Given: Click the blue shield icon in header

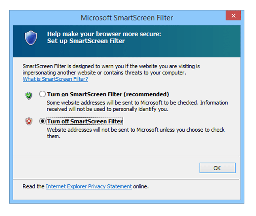Looking at the screenshot, I should pyautogui.click(x=31, y=38).
